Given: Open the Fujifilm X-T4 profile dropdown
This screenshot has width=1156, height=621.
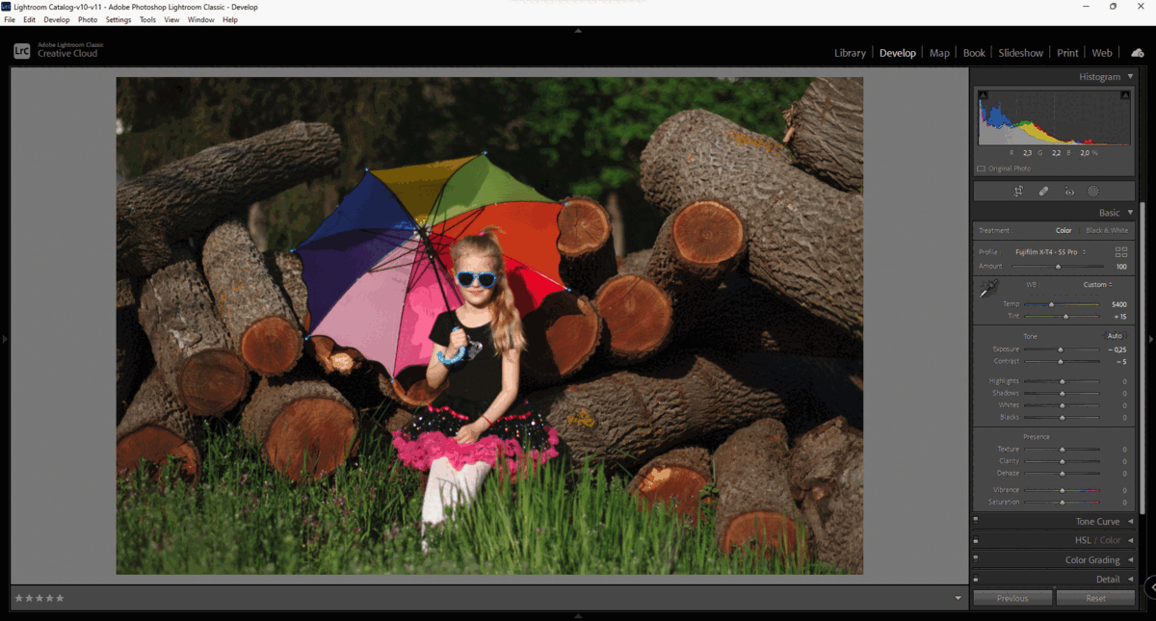Looking at the screenshot, I should pyautogui.click(x=1050, y=252).
